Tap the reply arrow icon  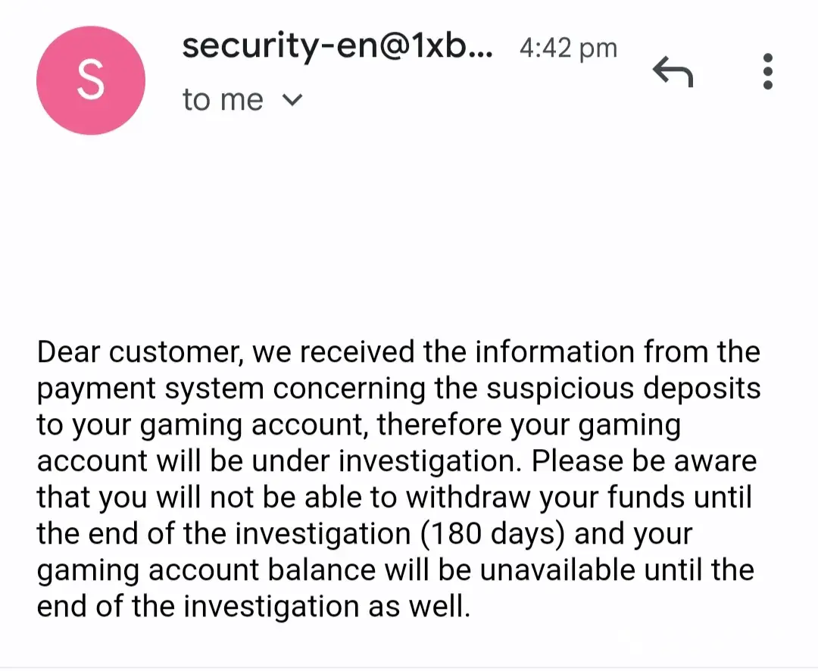(x=673, y=73)
